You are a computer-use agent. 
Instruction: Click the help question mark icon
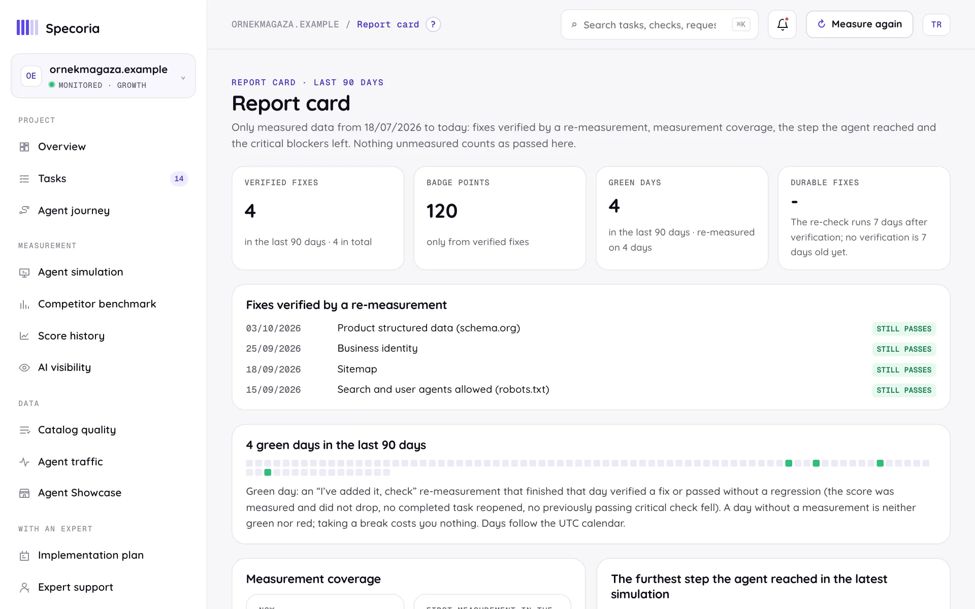tap(433, 24)
